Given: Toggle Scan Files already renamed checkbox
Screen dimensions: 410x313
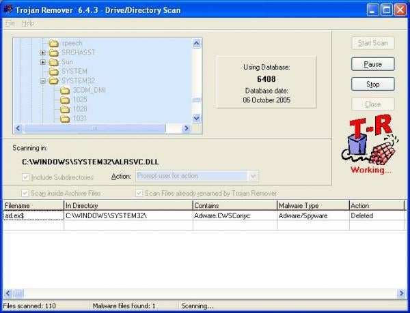Looking at the screenshot, I should point(139,193).
